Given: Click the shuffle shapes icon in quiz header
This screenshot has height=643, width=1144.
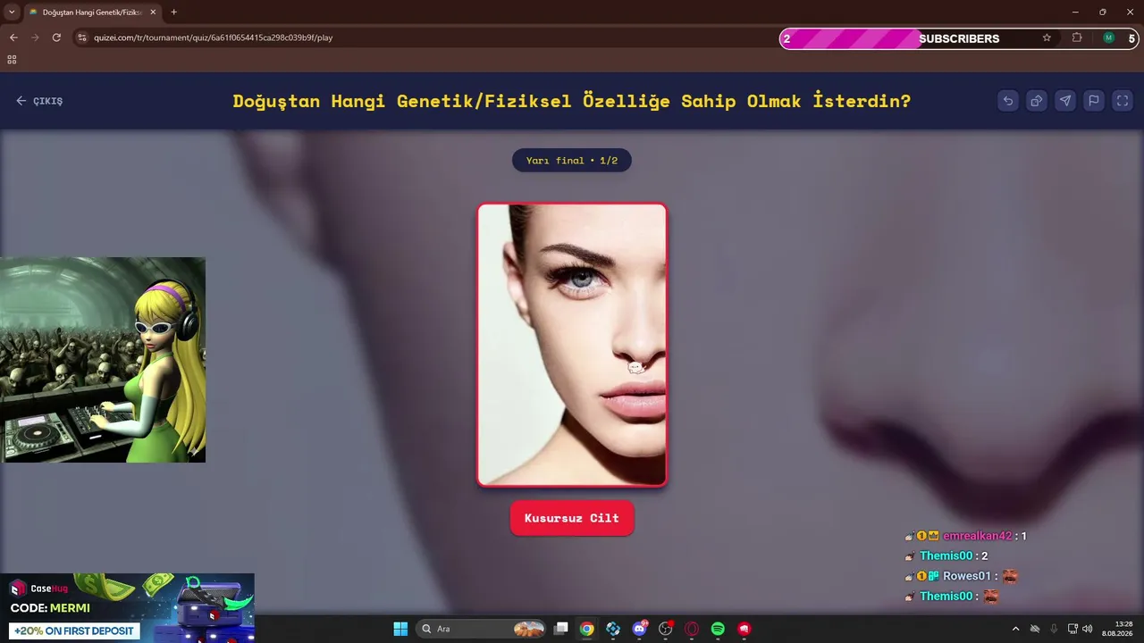Looking at the screenshot, I should pyautogui.click(x=1037, y=101).
